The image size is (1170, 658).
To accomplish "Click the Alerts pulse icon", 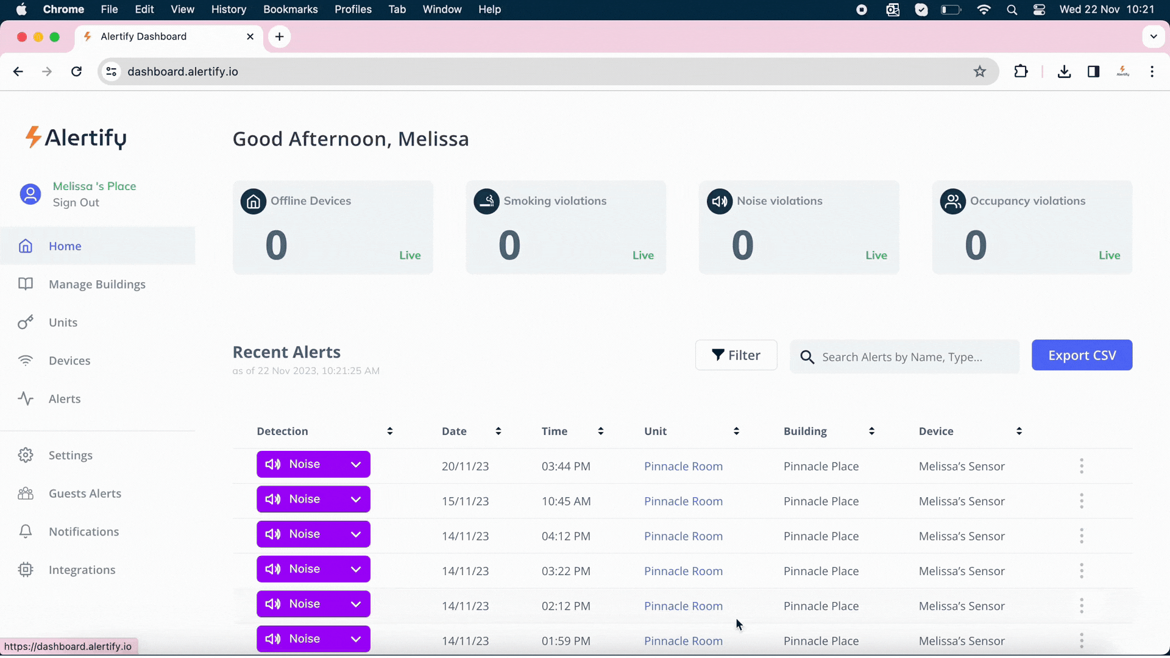I will [25, 399].
